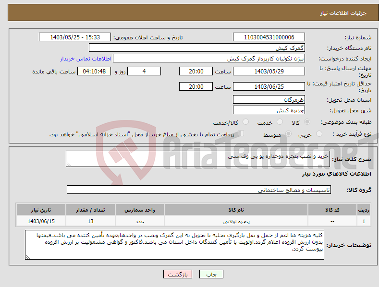The image size is (379, 287).
Task: Click the واحد شمارش column header
Action: (140, 210)
